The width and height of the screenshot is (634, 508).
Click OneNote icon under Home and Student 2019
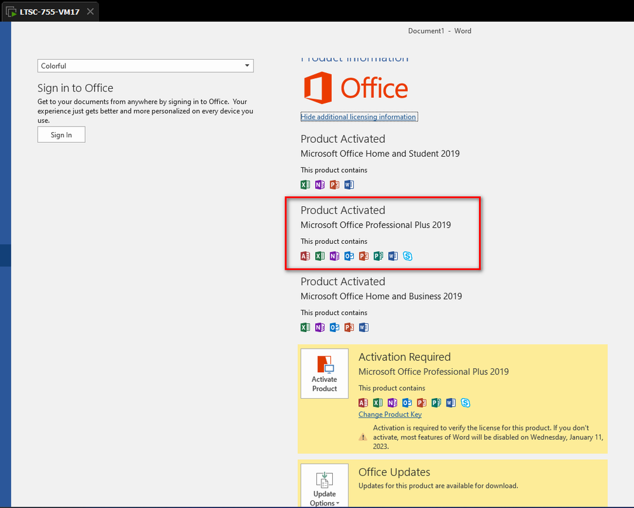(320, 185)
